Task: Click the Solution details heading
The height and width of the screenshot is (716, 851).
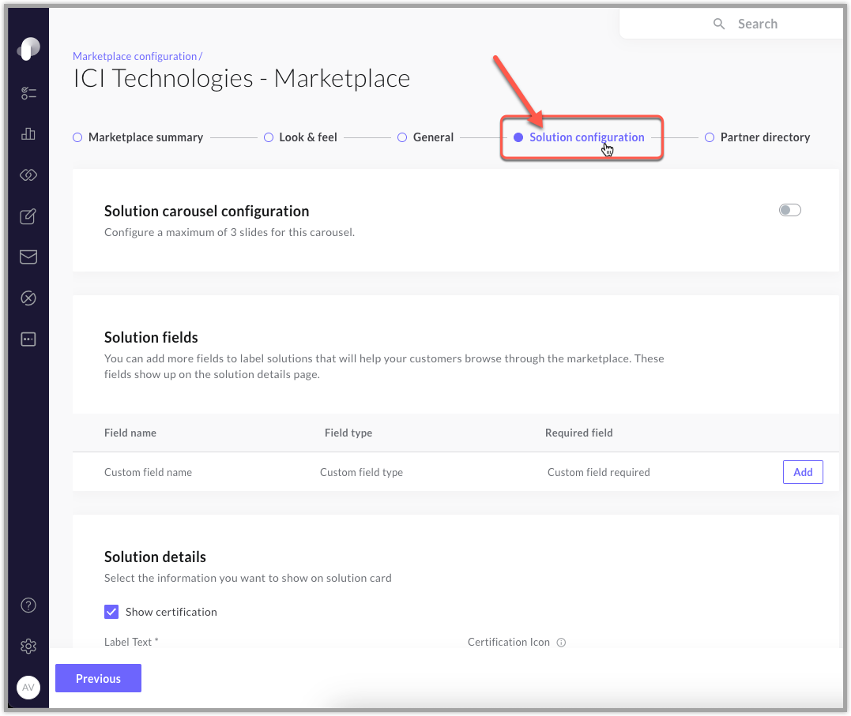Action: pos(155,557)
